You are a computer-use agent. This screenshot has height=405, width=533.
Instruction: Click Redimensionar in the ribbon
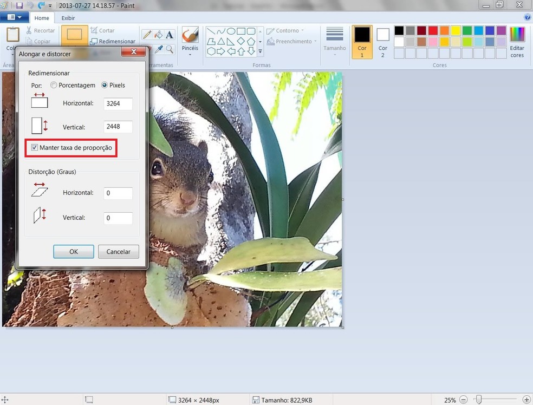click(113, 42)
